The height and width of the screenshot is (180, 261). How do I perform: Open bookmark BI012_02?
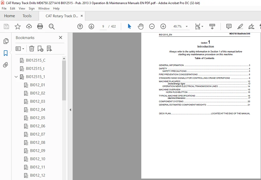38,93
